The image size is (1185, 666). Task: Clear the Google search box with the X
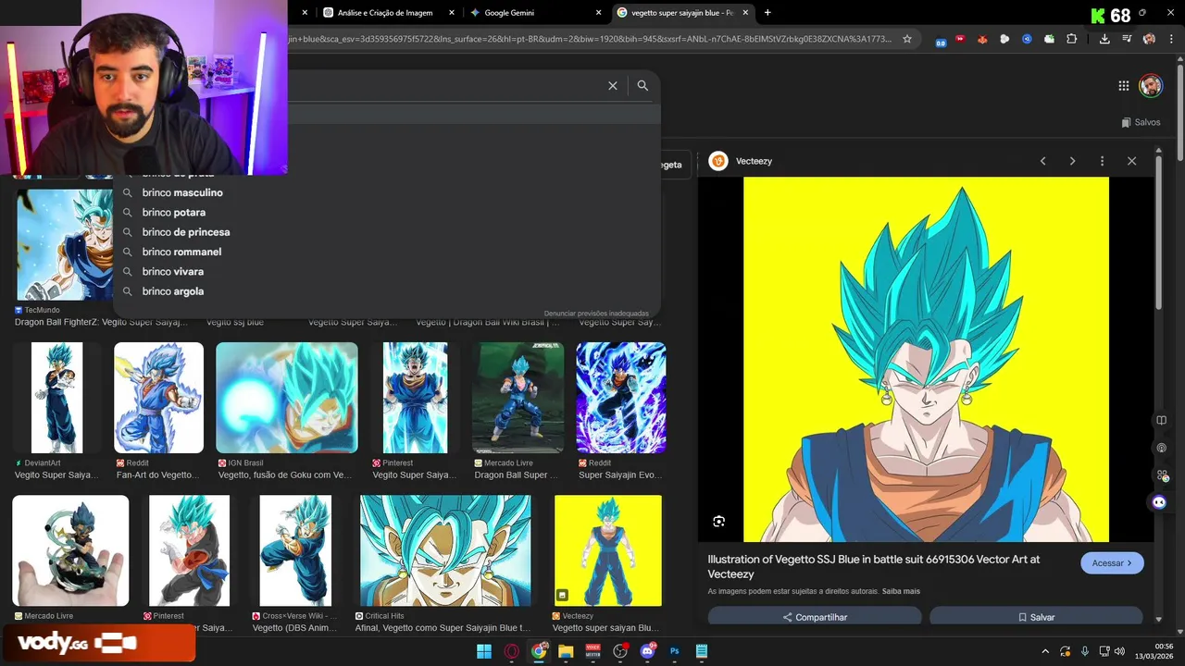pyautogui.click(x=612, y=85)
